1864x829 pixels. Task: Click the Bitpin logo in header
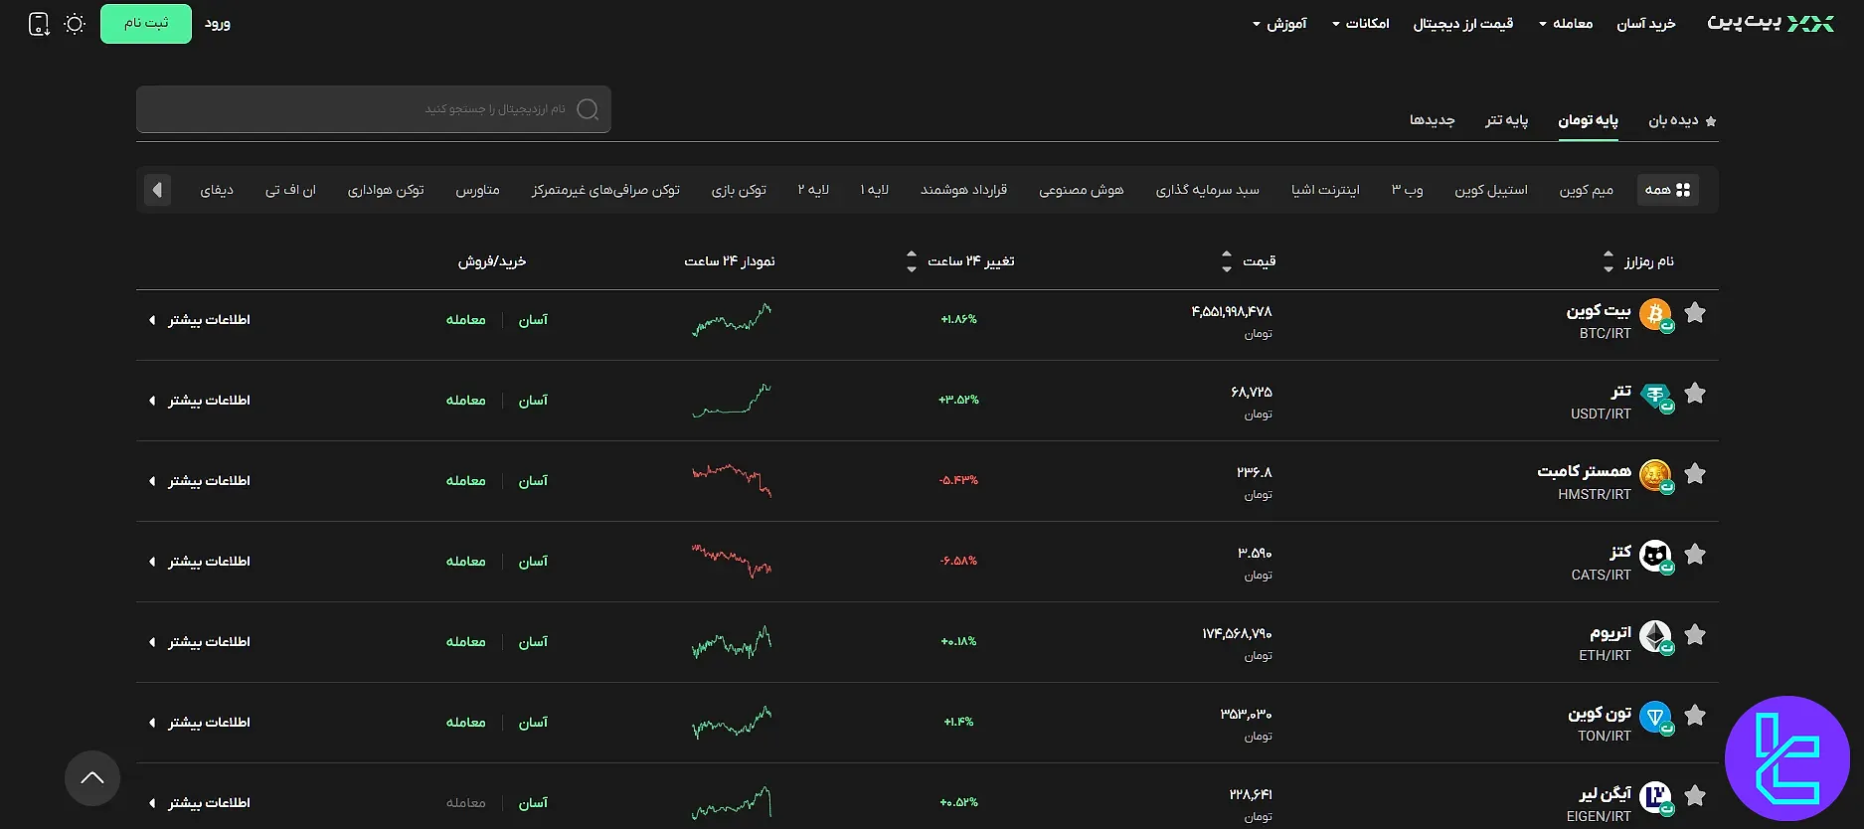point(1770,23)
